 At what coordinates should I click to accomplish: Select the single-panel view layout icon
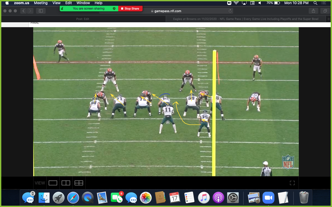53,183
